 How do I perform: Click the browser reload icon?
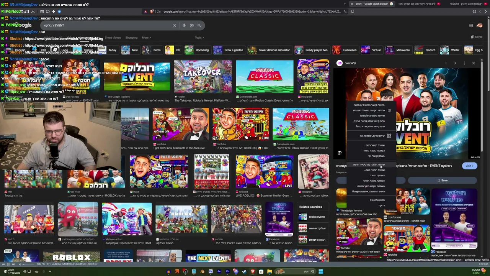pos(474,11)
